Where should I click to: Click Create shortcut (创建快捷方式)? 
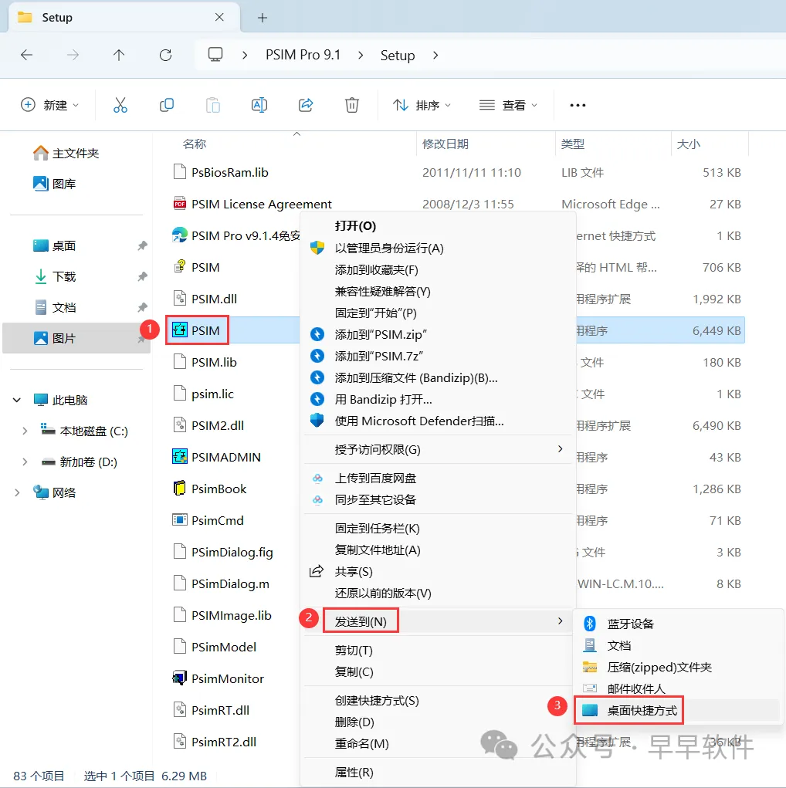coord(438,701)
